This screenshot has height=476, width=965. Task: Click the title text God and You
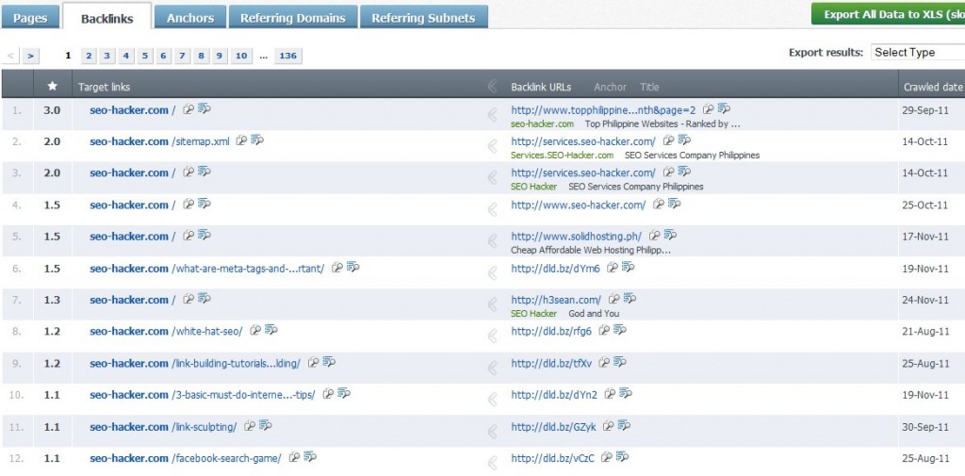point(594,314)
